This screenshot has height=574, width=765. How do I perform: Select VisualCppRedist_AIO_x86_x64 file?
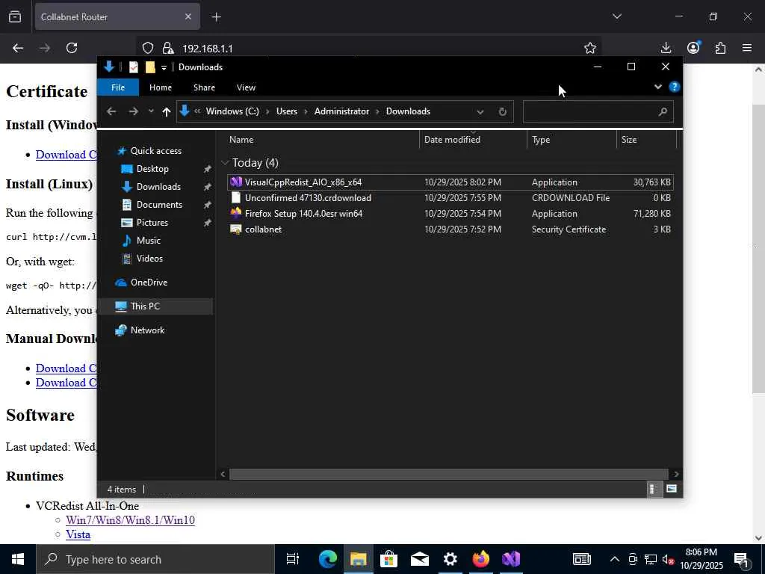tap(450, 182)
